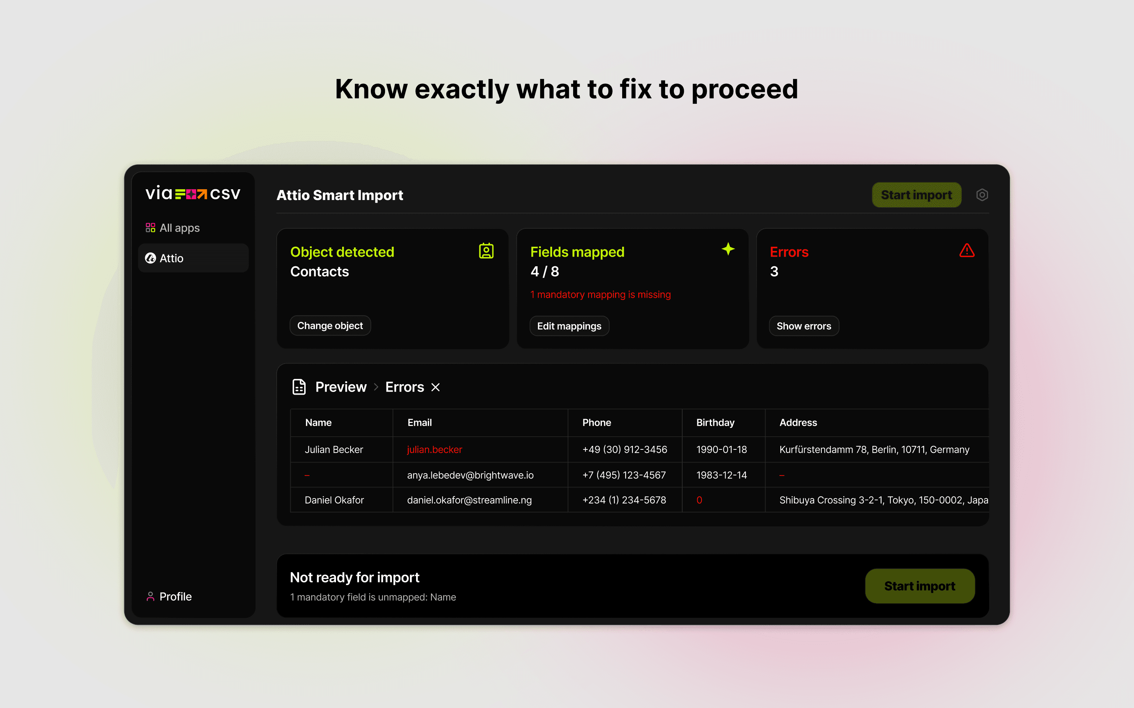Click bottom Start import button
Image resolution: width=1134 pixels, height=708 pixels.
[x=919, y=586]
